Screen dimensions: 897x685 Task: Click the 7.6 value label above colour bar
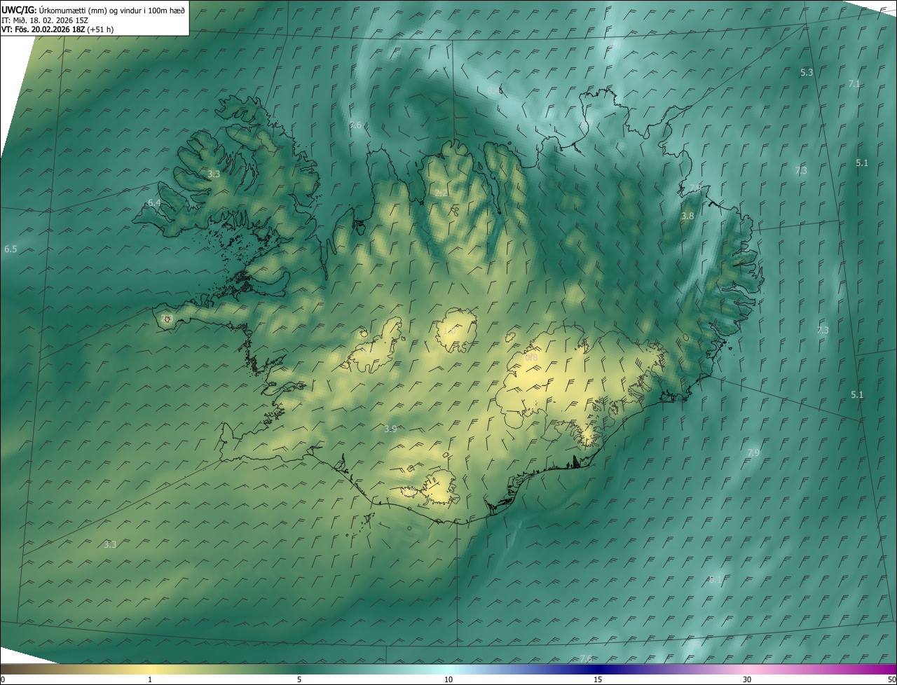tap(586, 658)
